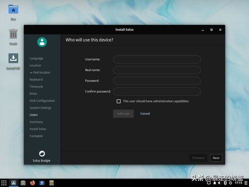Select the System Settings step in sidebar
249x187 pixels.
pyautogui.click(x=40, y=108)
